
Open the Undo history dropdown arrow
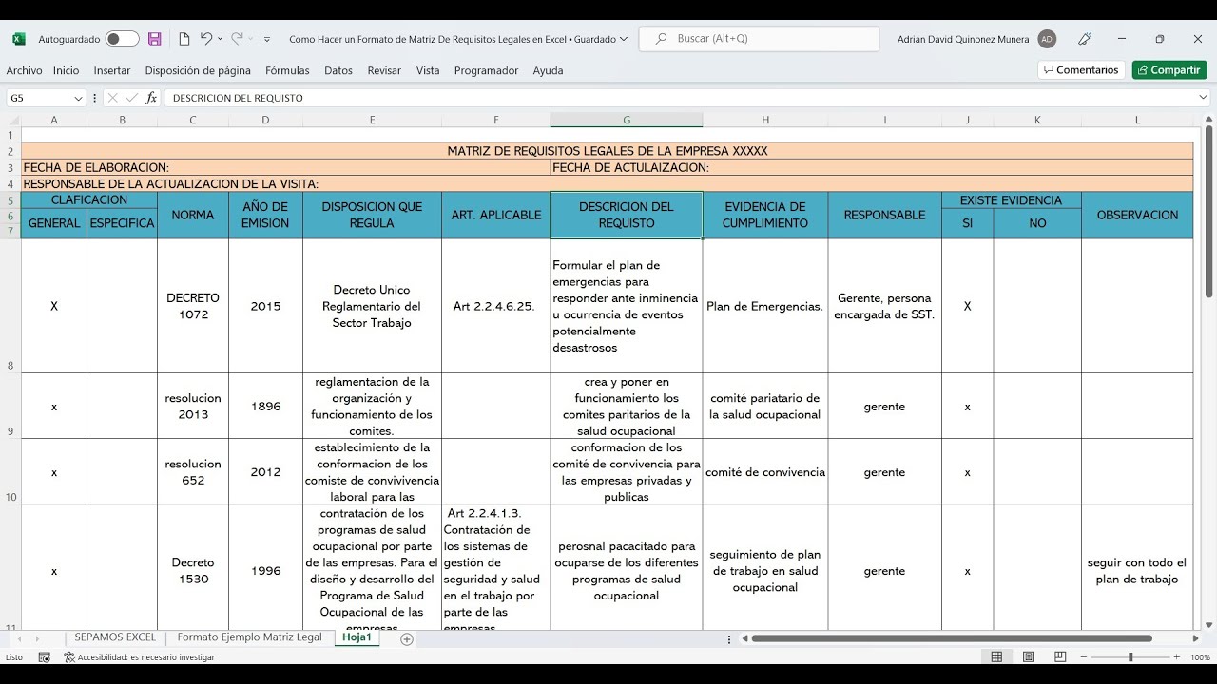tap(221, 39)
